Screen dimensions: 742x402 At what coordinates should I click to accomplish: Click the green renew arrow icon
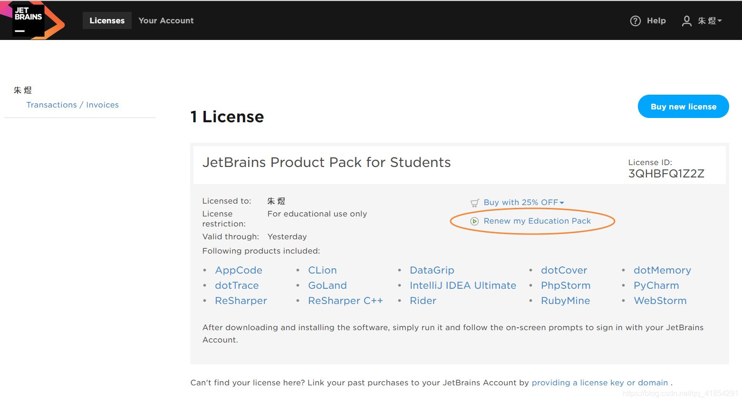(474, 221)
